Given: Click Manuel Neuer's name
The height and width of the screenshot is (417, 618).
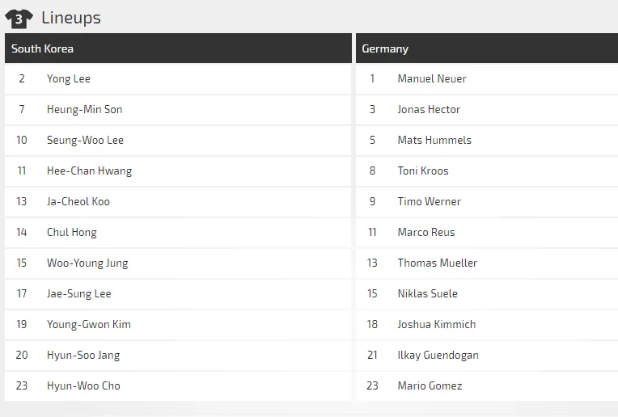Looking at the screenshot, I should (432, 78).
